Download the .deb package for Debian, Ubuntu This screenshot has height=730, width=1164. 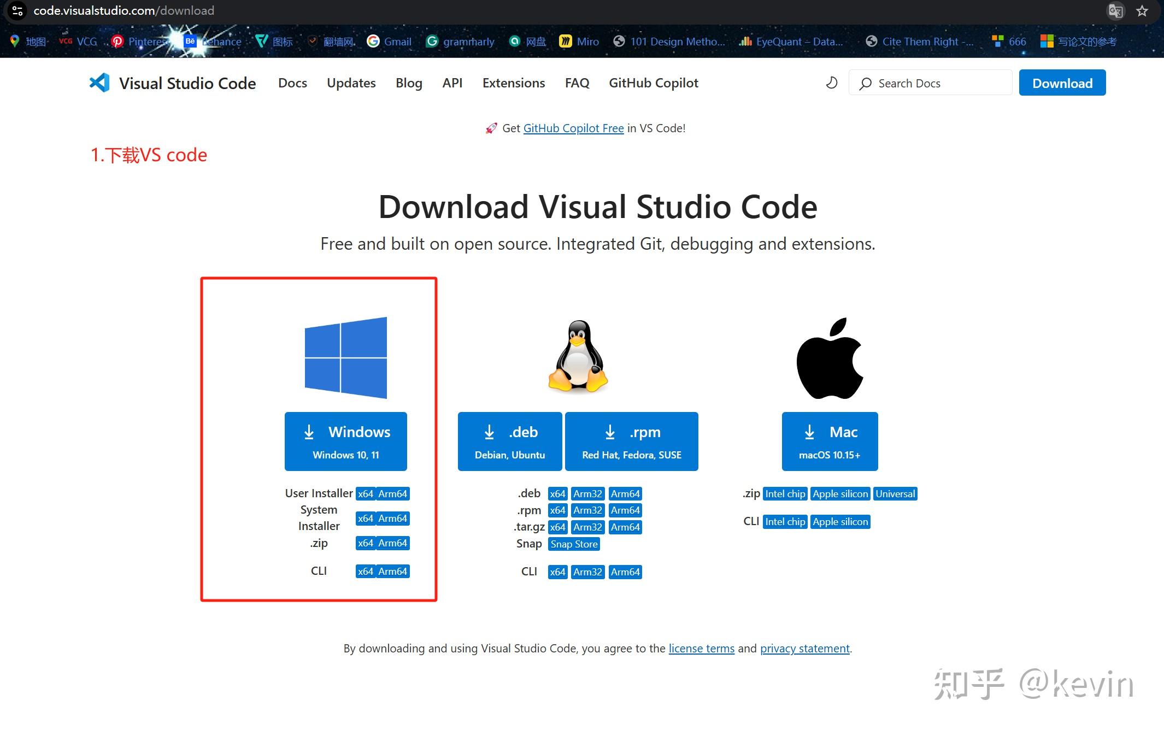coord(509,441)
